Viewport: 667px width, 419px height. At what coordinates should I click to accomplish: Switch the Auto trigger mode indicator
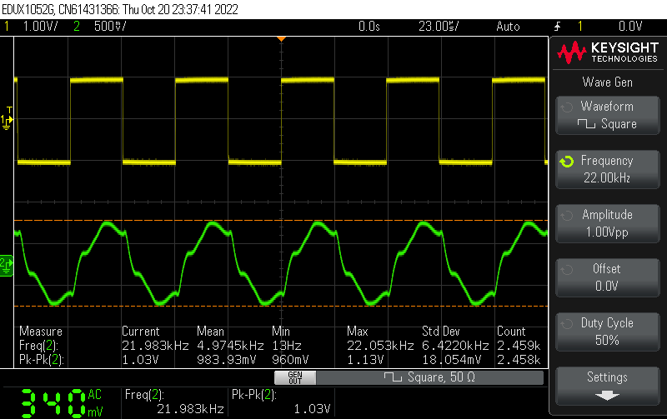(x=508, y=27)
